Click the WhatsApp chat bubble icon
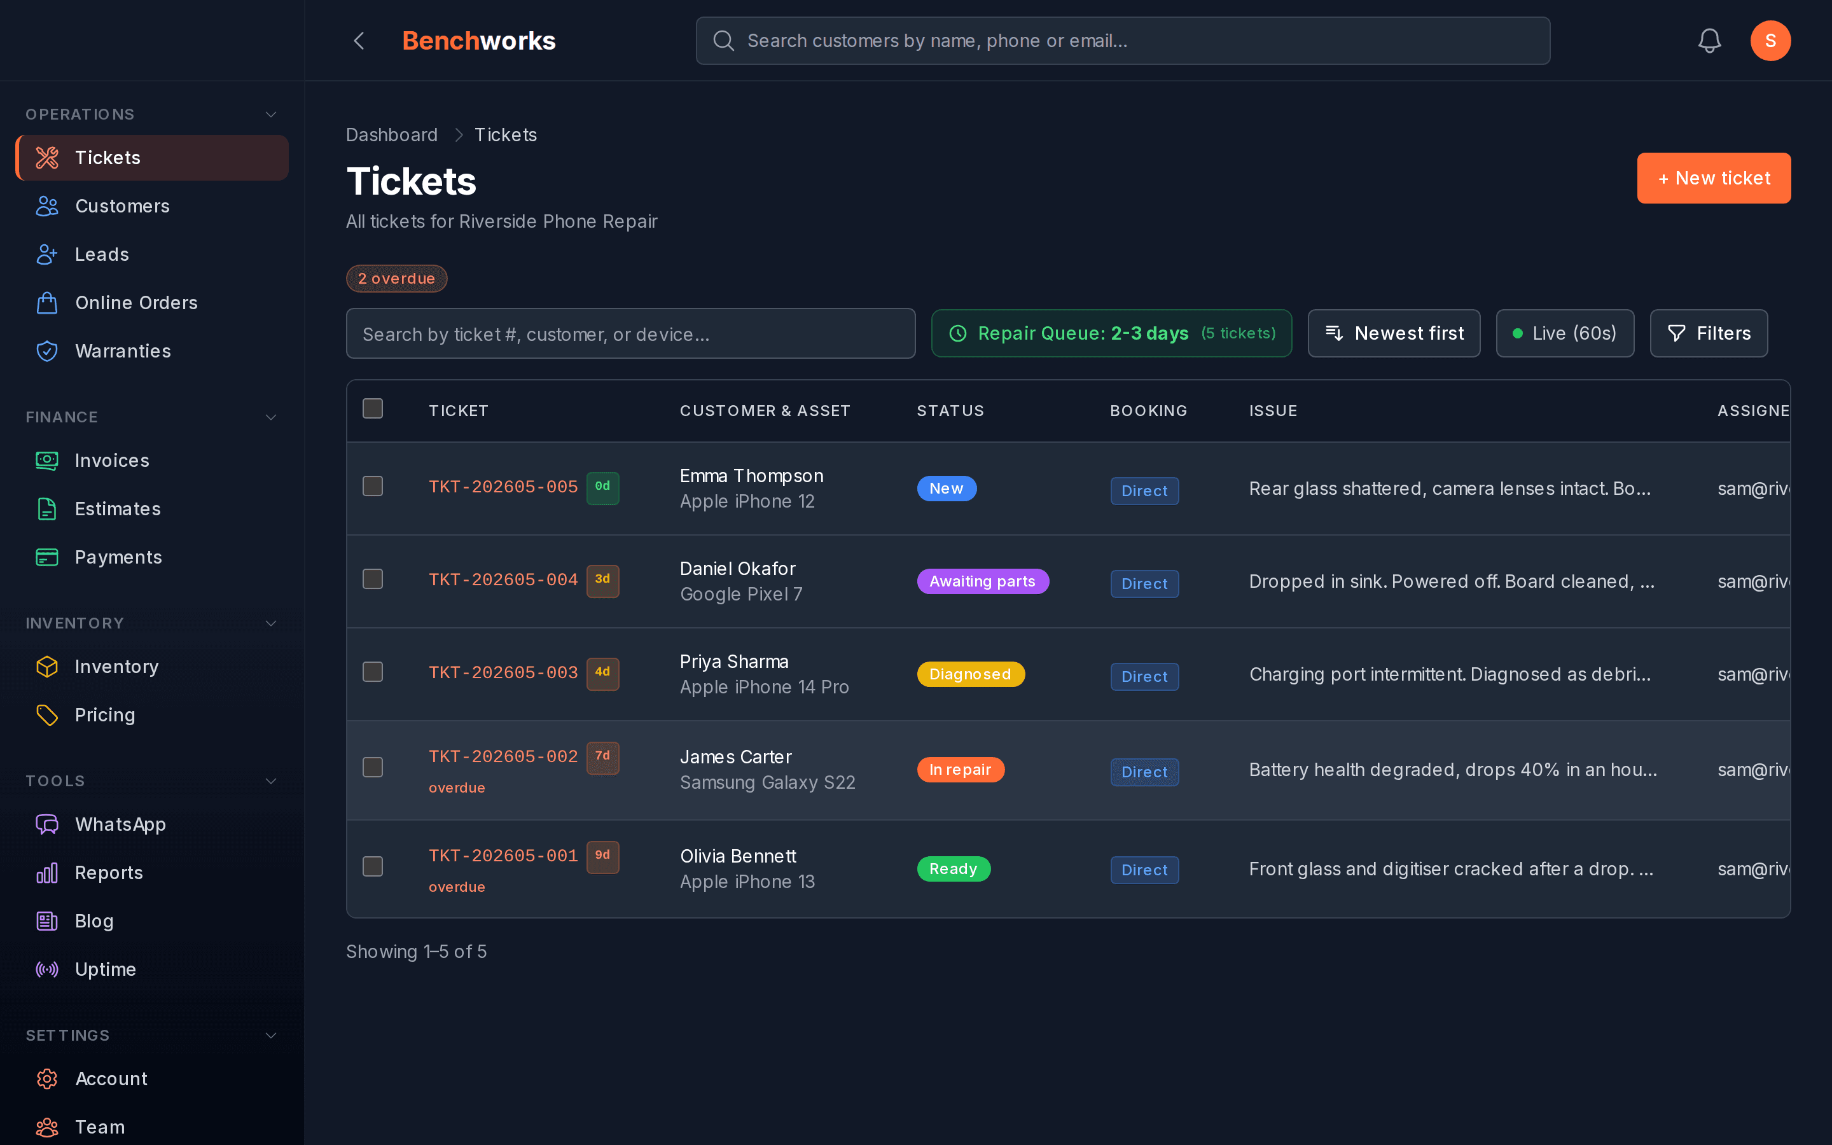The height and width of the screenshot is (1145, 1832). (x=47, y=824)
